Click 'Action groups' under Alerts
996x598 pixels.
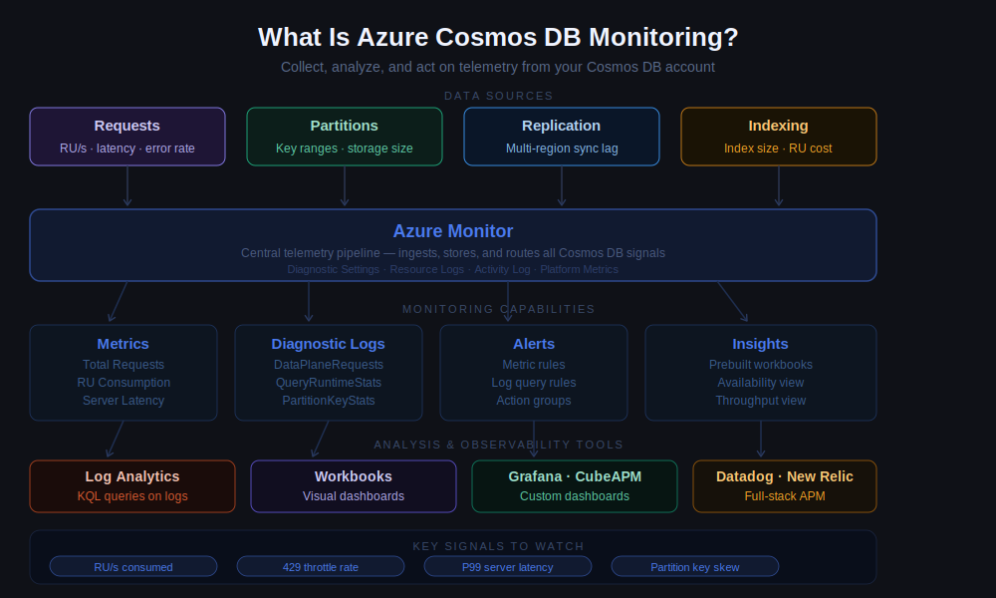coord(534,401)
